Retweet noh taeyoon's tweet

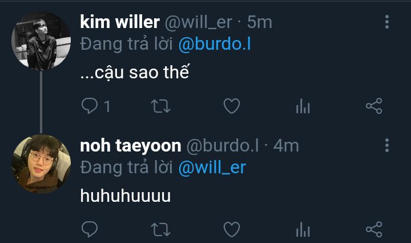(x=160, y=229)
